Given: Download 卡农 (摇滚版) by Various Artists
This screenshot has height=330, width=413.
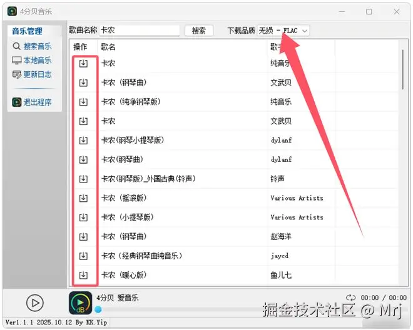Looking at the screenshot, I should 83,198.
